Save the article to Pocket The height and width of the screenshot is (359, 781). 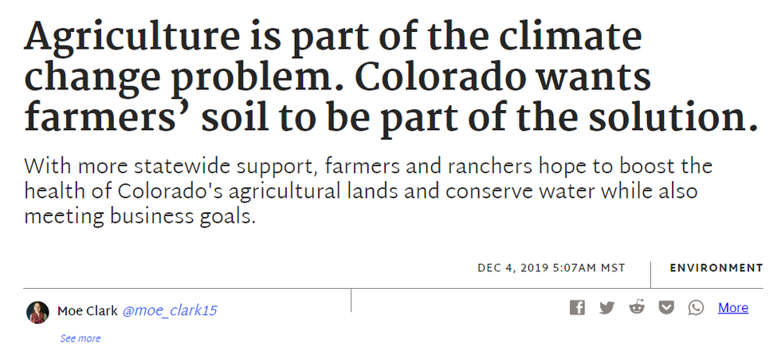coord(667,308)
